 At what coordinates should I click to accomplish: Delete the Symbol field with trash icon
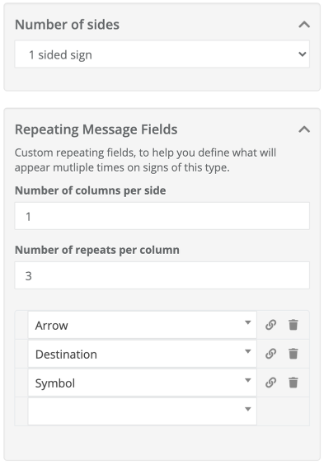pyautogui.click(x=293, y=383)
